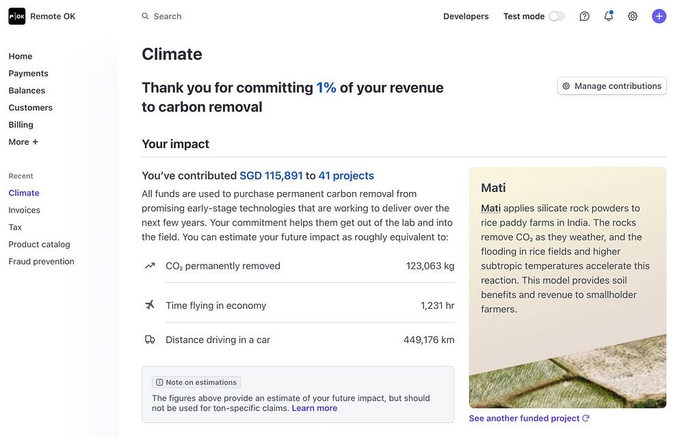Follow the Learn more link
The width and height of the screenshot is (684, 438).
(x=315, y=408)
